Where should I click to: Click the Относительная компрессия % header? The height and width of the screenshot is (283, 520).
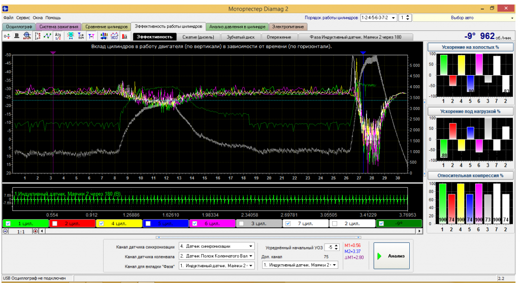pyautogui.click(x=470, y=175)
